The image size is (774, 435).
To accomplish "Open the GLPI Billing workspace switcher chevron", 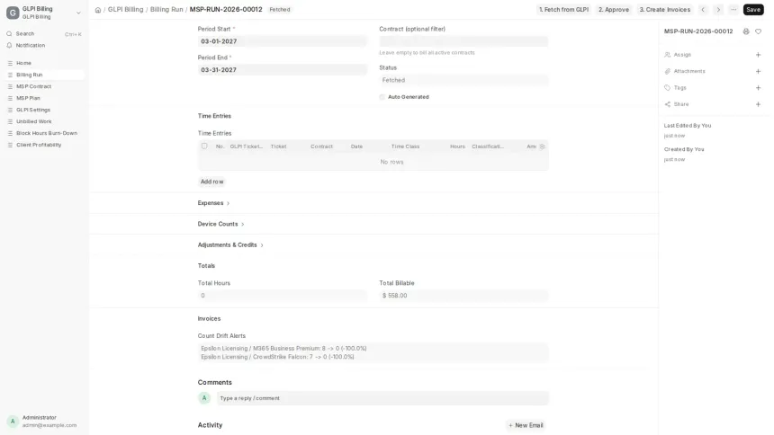I will 78,13.
